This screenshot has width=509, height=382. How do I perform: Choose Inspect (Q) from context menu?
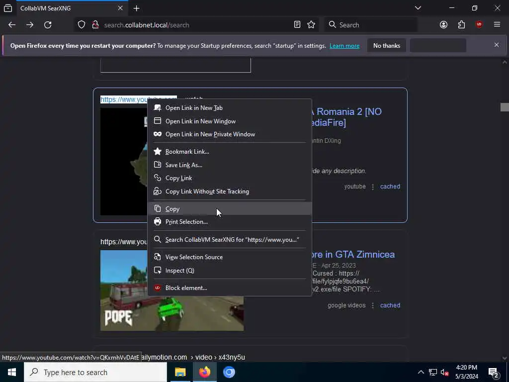click(x=230, y=270)
